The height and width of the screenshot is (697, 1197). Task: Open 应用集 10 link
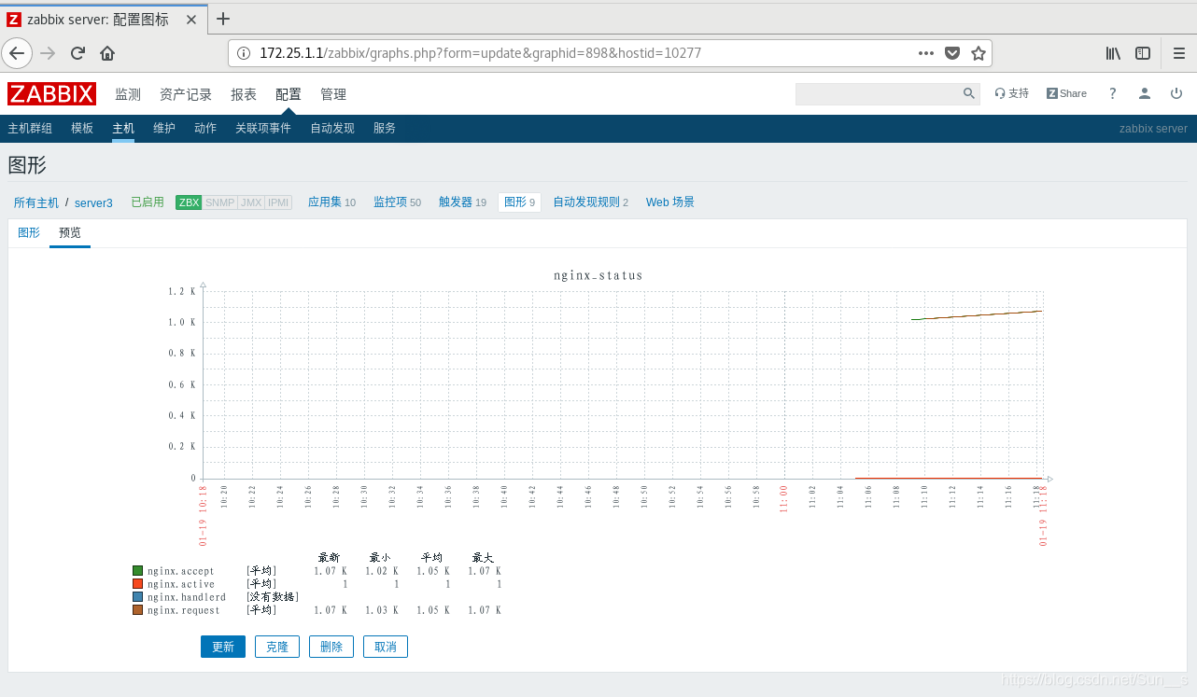331,202
